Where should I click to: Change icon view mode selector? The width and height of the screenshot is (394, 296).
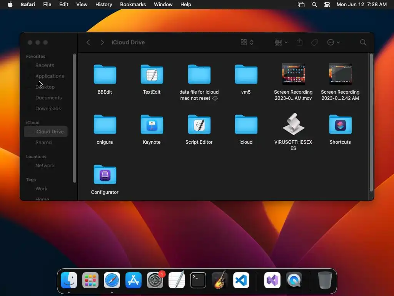point(247,42)
